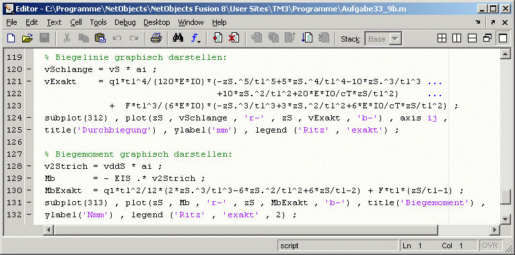
Task: Click the Save floppy disk icon
Action: point(44,38)
